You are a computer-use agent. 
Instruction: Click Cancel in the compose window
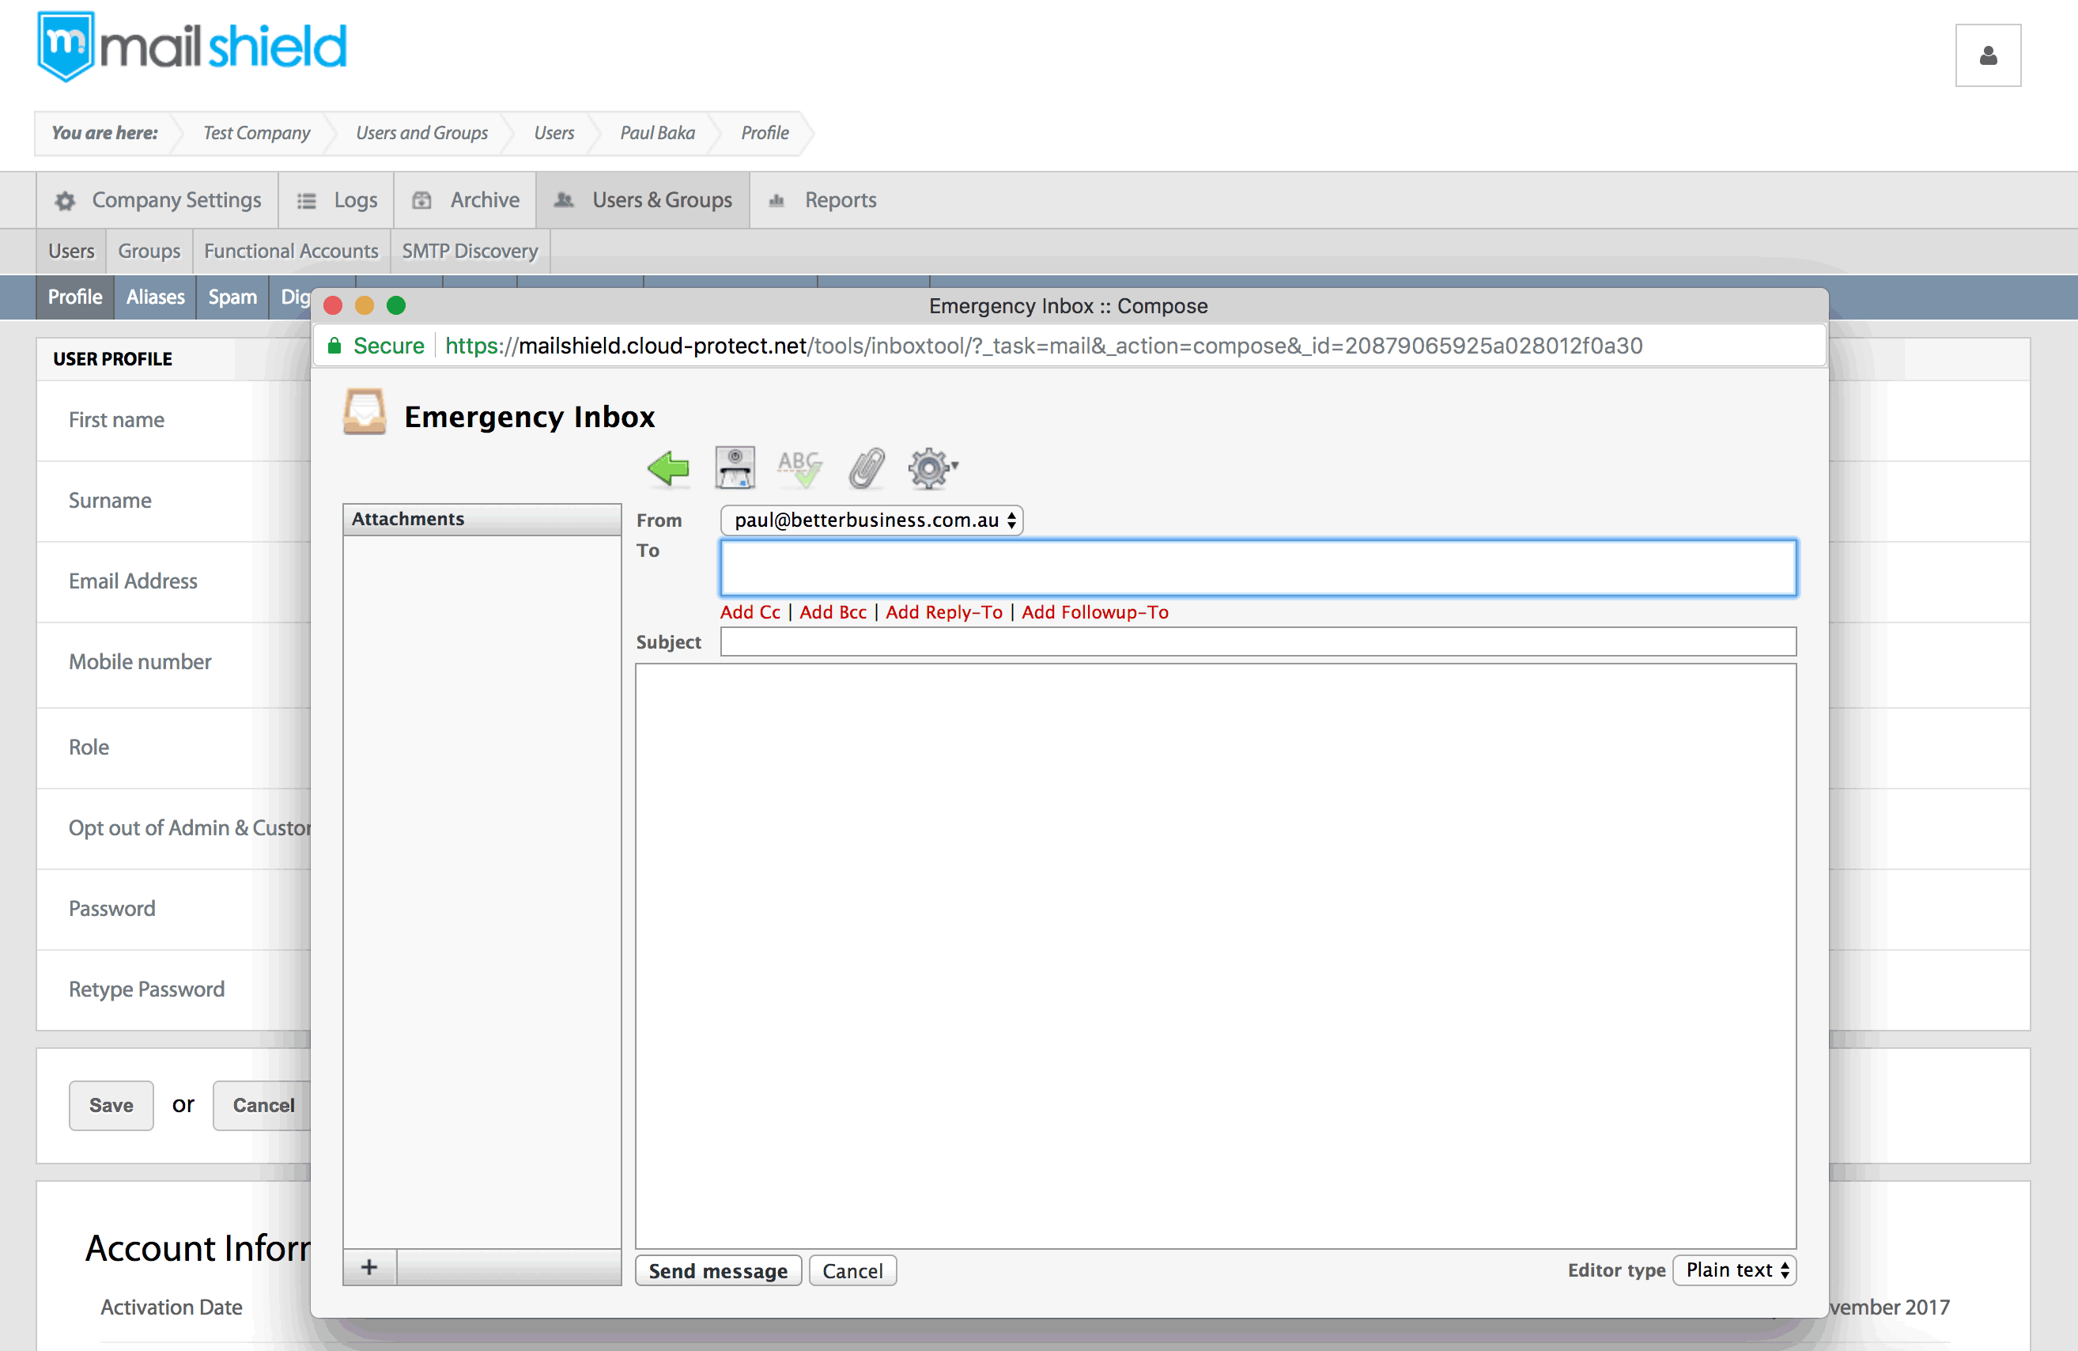[852, 1270]
